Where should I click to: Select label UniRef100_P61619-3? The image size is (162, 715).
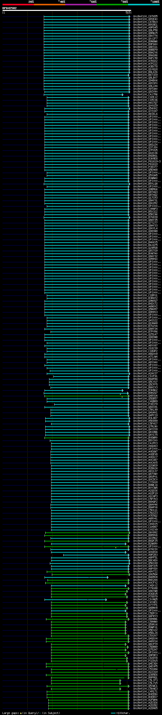pyautogui.click(x=147, y=161)
